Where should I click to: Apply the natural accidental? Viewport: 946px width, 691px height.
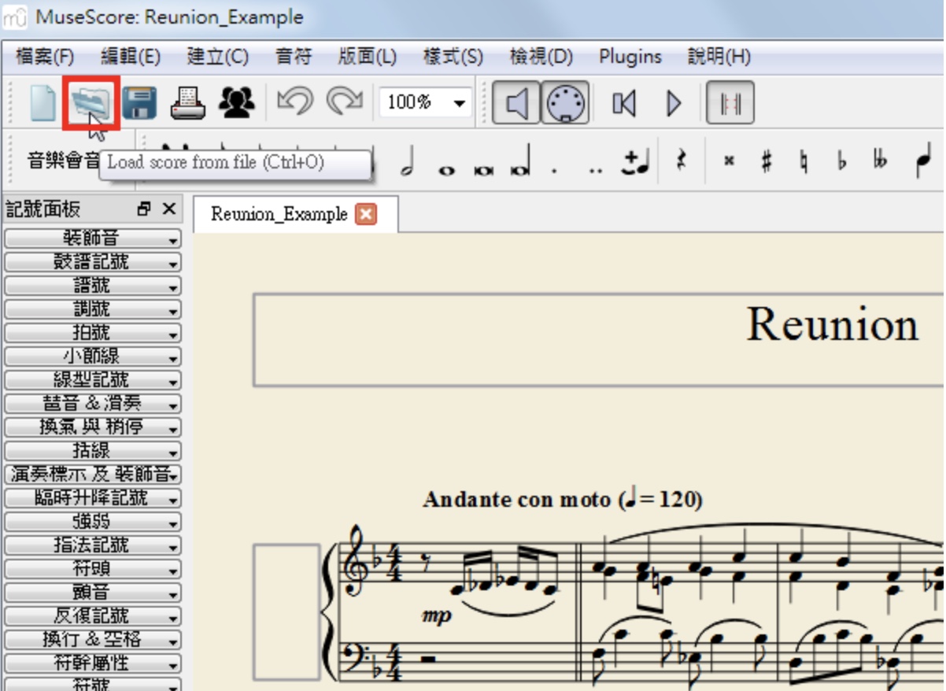click(804, 161)
